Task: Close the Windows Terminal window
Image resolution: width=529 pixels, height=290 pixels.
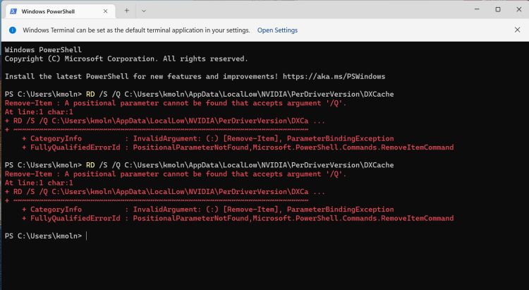Action: [x=519, y=9]
